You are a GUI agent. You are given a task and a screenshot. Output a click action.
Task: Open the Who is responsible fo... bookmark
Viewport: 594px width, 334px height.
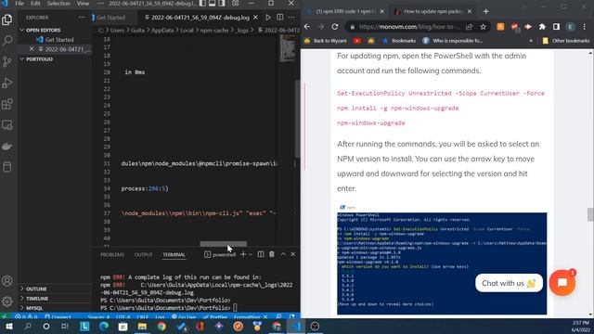click(453, 41)
